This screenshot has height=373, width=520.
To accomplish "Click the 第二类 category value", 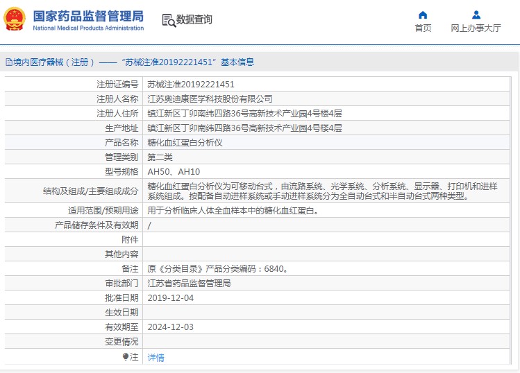I will coord(160,157).
